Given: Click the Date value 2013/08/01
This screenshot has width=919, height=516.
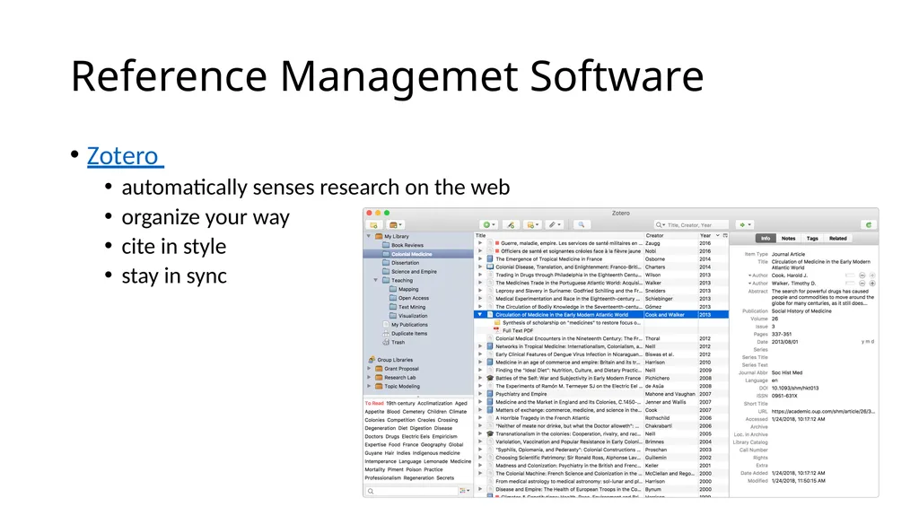Looking at the screenshot, I should click(784, 342).
